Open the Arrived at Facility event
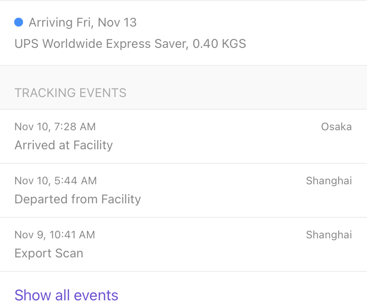 click(64, 145)
